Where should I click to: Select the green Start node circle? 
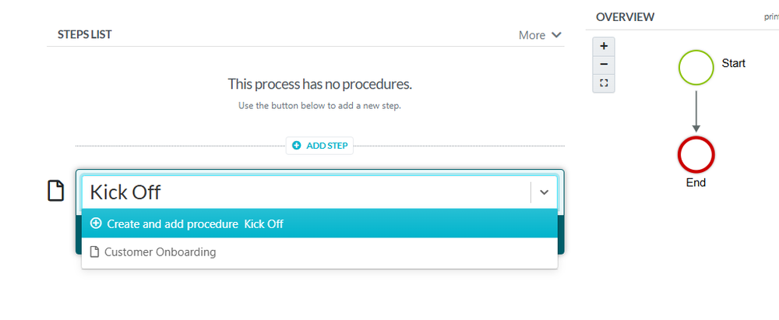tap(696, 67)
